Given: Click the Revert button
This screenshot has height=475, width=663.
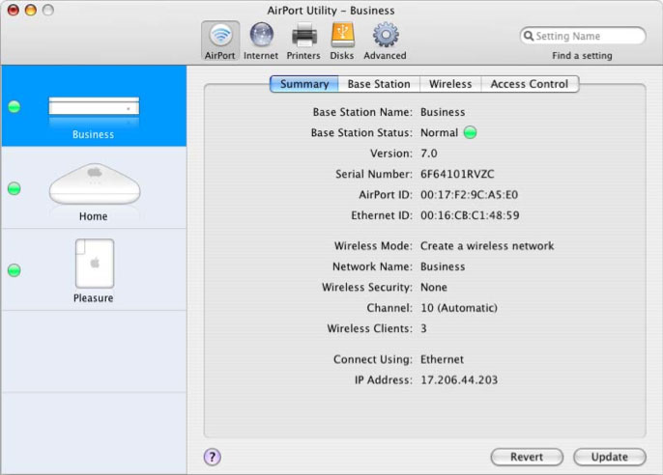Looking at the screenshot, I should coord(527,457).
